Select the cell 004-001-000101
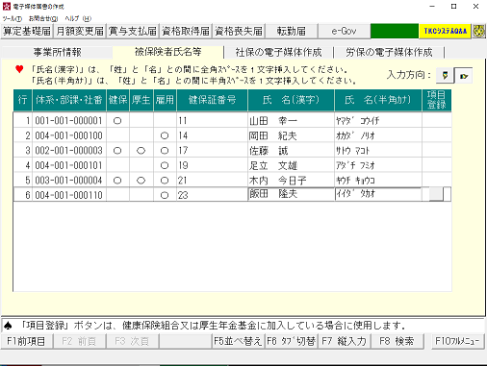The image size is (487, 366). click(x=69, y=165)
